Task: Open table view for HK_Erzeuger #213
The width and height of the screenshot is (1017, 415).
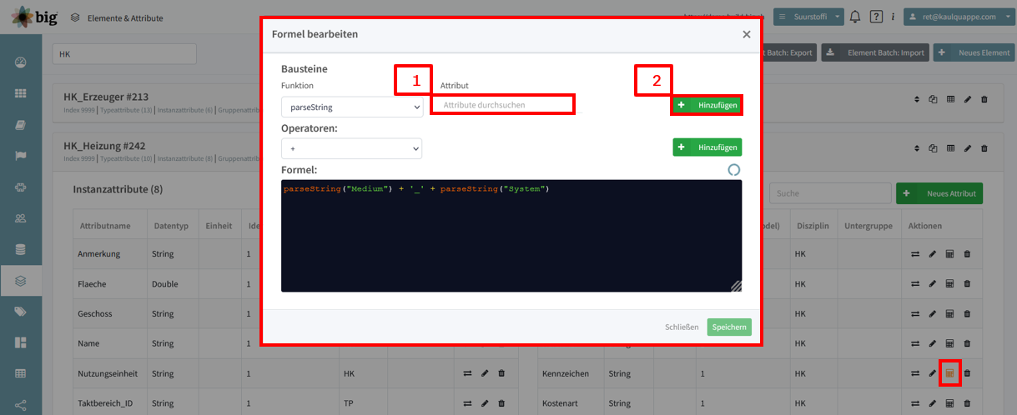Action: (950, 99)
